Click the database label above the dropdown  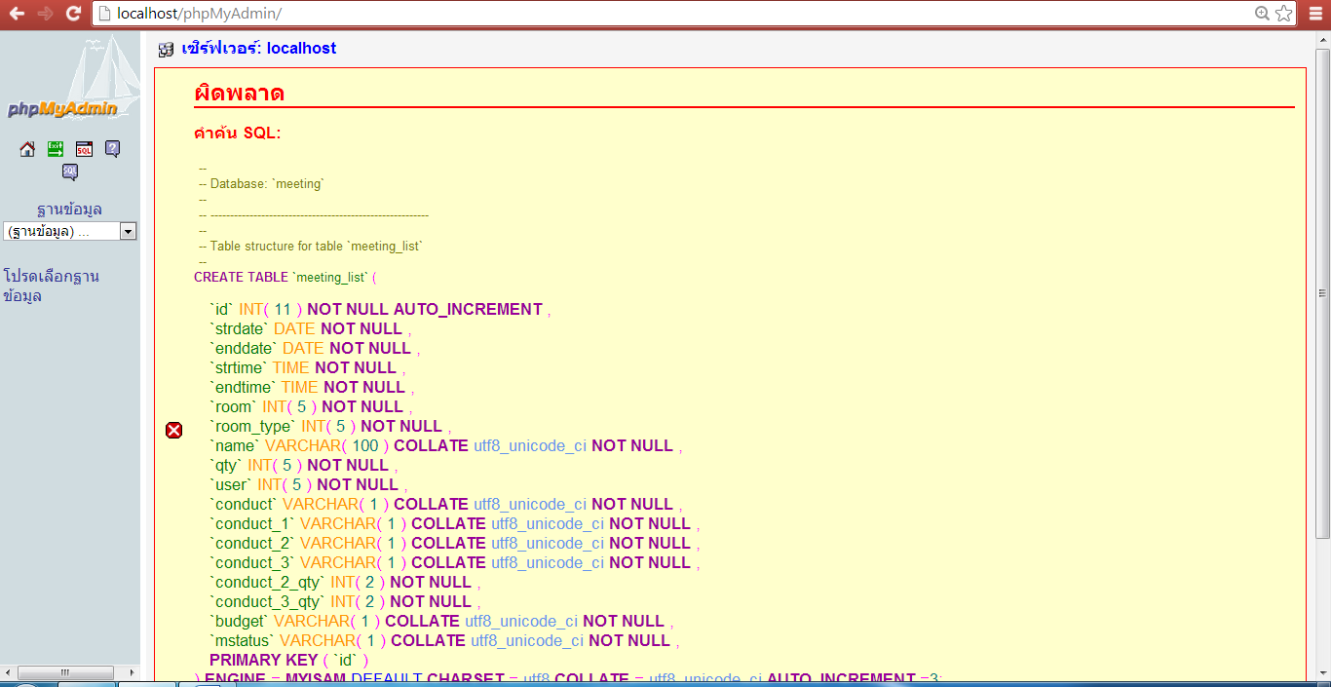[69, 209]
